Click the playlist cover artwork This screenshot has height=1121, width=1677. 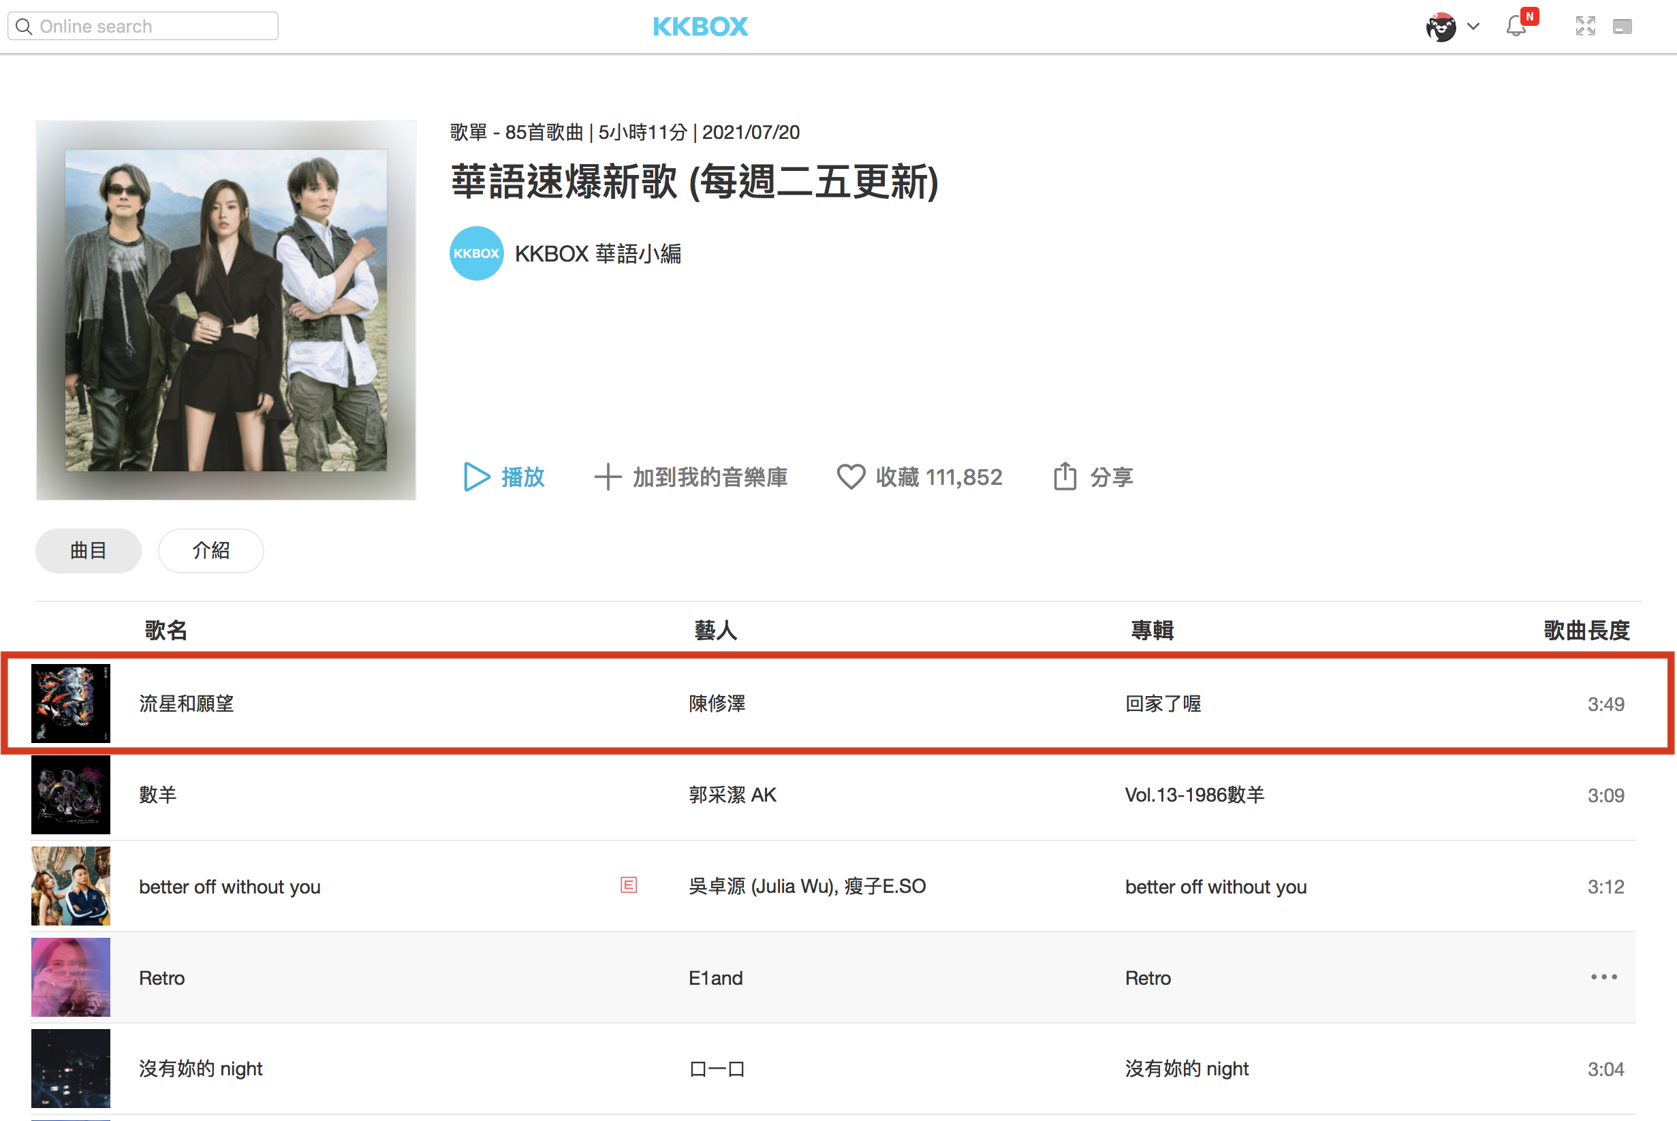click(226, 311)
